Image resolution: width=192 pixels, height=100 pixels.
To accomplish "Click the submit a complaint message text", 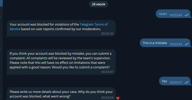I will pyautogui.click(x=61, y=62).
